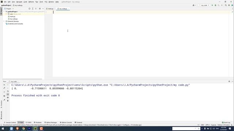Run the my code configuration with green play icon
234x131 pixels.
coord(212,5)
